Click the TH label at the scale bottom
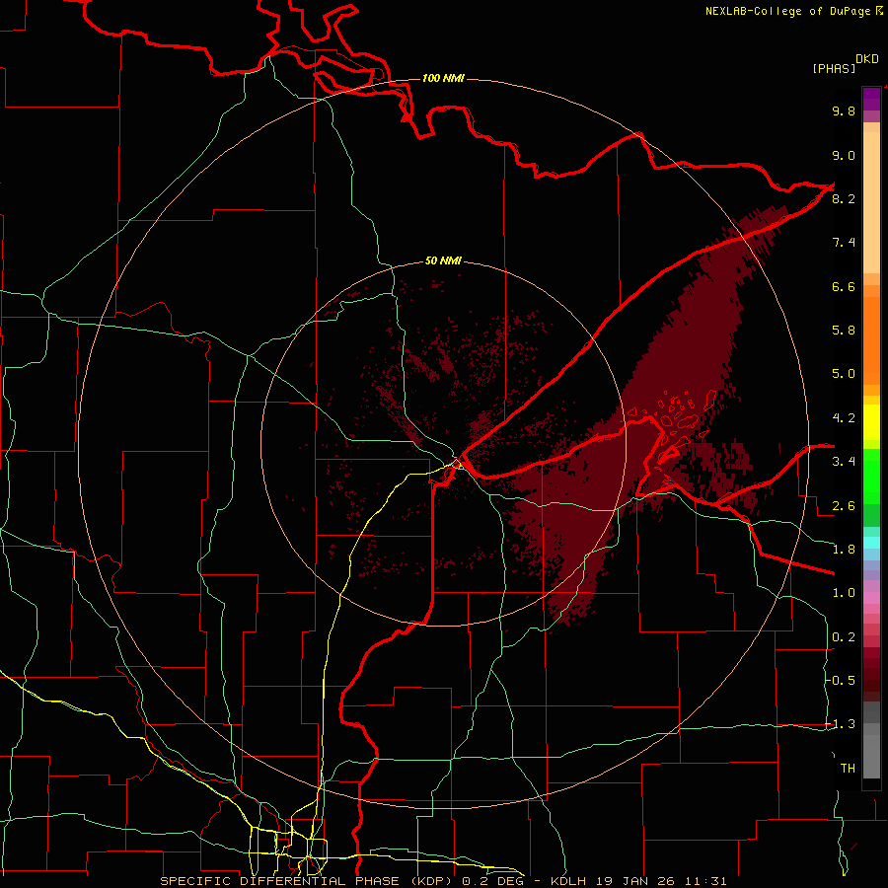Screen dimensions: 888x888 (x=848, y=769)
